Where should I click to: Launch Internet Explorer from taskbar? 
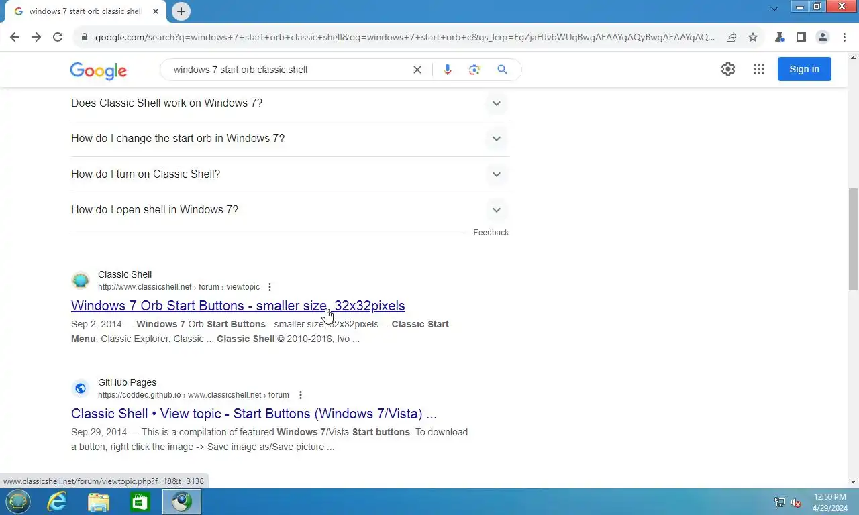(x=57, y=502)
